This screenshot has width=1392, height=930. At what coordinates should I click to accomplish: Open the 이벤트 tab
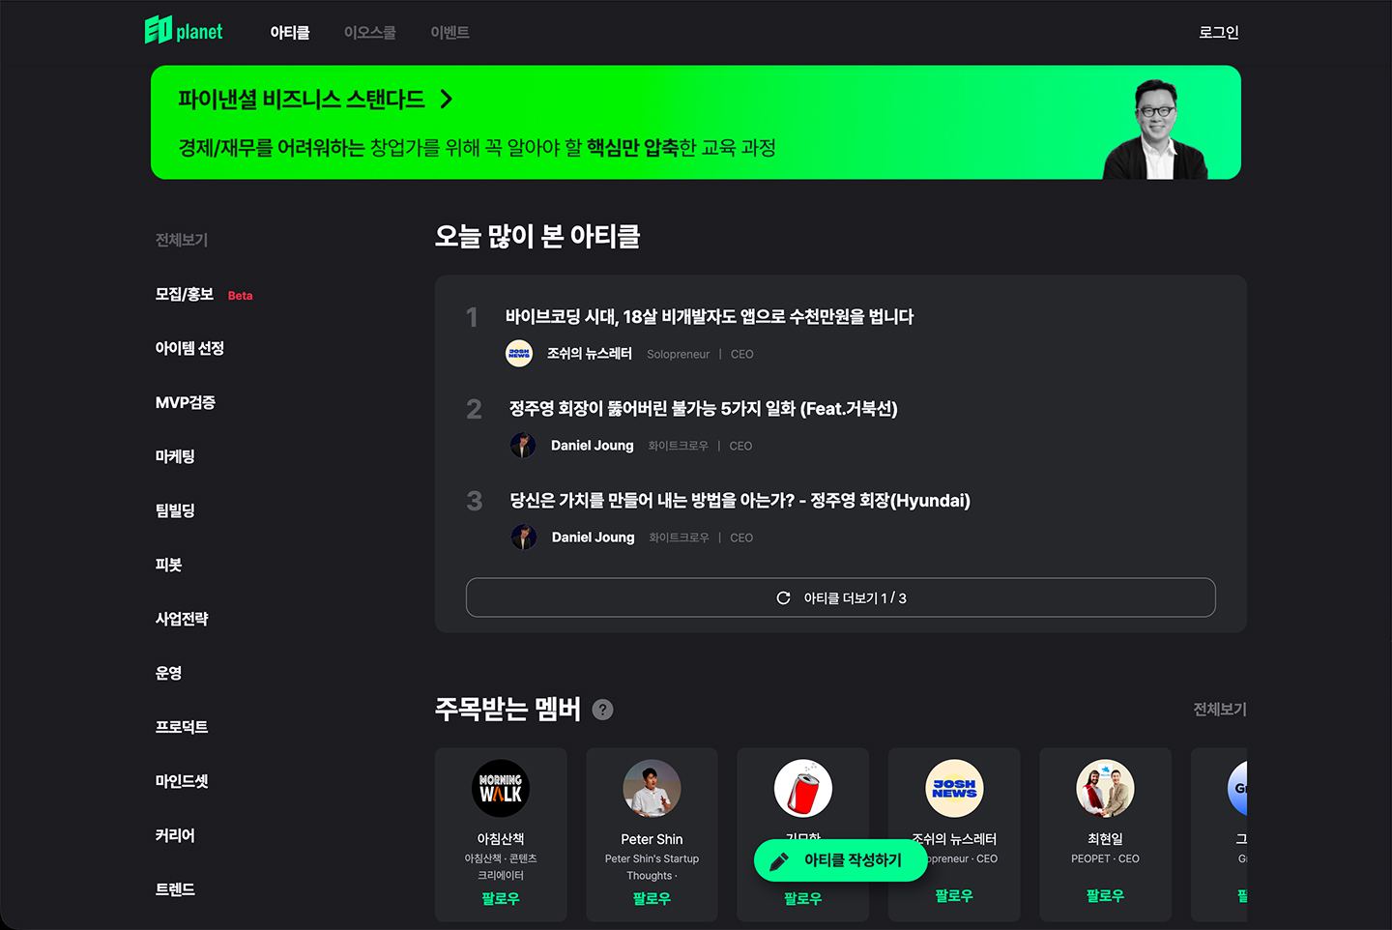tap(449, 32)
